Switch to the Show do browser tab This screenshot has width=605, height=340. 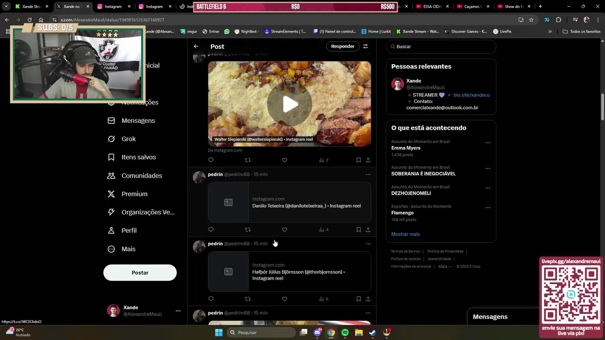click(x=513, y=7)
